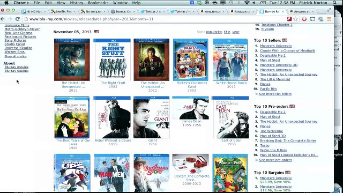Screen dimensions: 343x193
Task: Open the Bookmarks menu
Action: 98,3
